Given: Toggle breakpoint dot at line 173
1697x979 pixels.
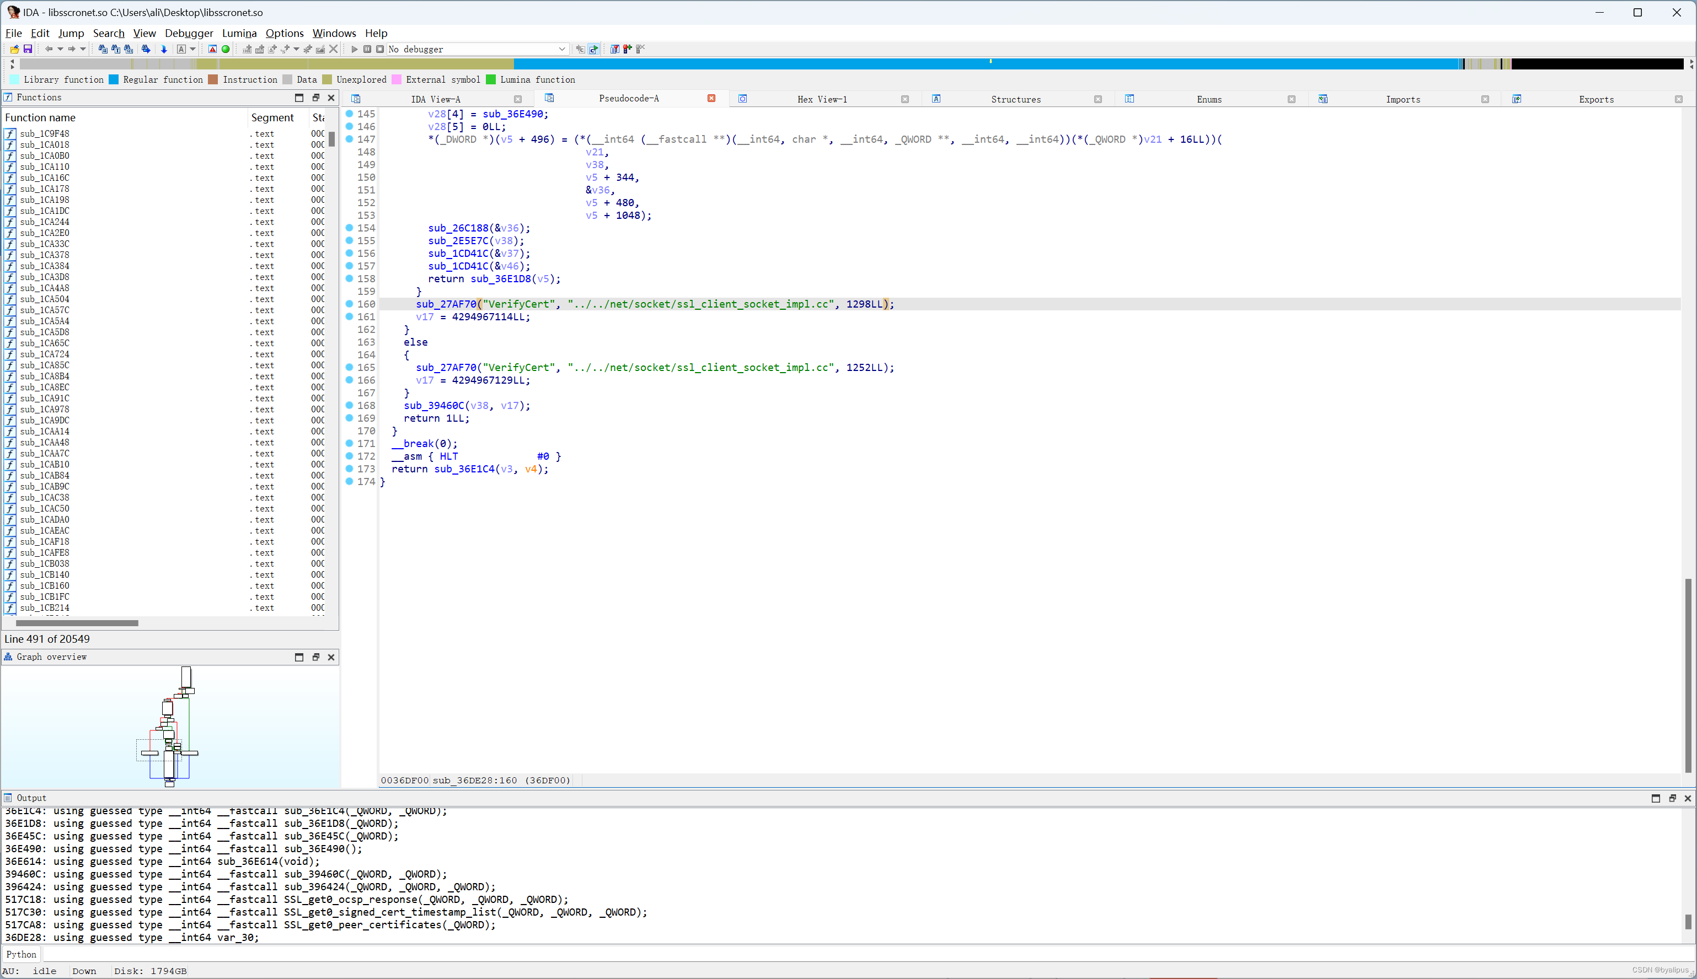Looking at the screenshot, I should [x=350, y=469].
